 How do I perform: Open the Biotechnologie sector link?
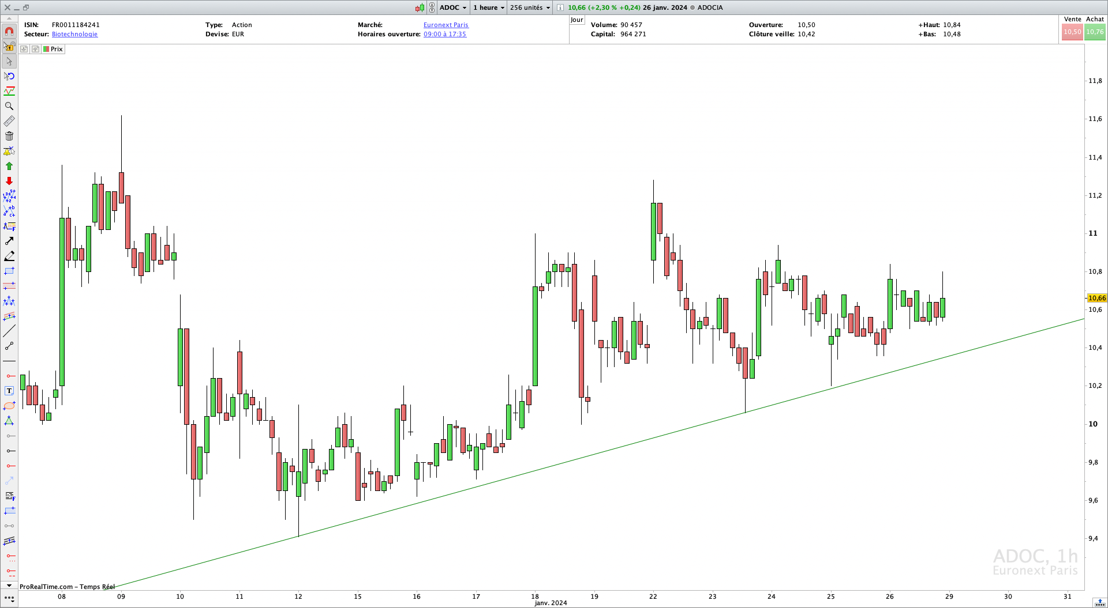pos(74,34)
